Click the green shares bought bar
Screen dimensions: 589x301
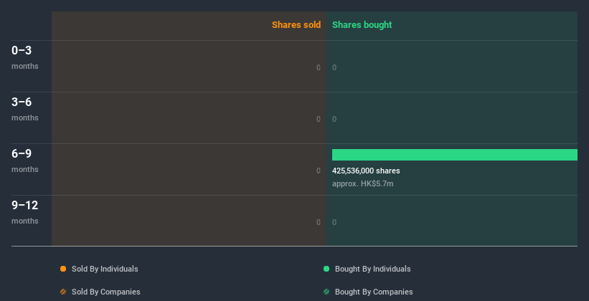(454, 155)
